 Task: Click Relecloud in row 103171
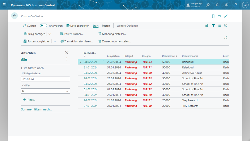point(188,67)
